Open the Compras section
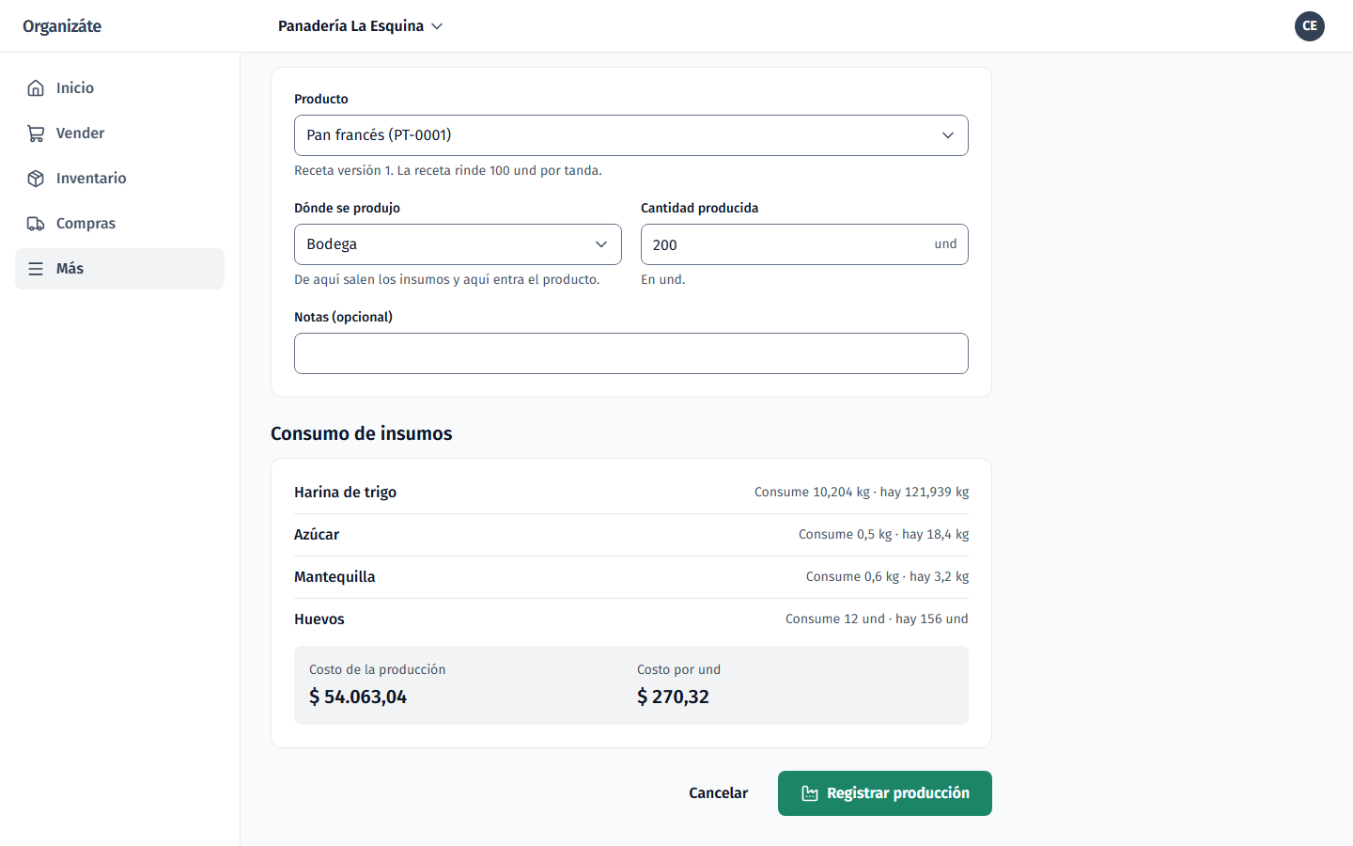 pyautogui.click(x=119, y=224)
